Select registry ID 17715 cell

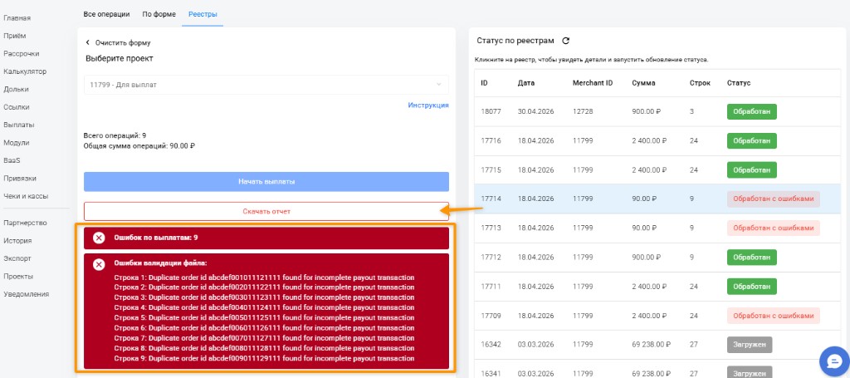(x=491, y=169)
